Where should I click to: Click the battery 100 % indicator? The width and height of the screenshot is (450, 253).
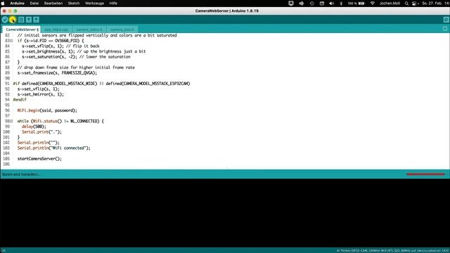[x=356, y=4]
